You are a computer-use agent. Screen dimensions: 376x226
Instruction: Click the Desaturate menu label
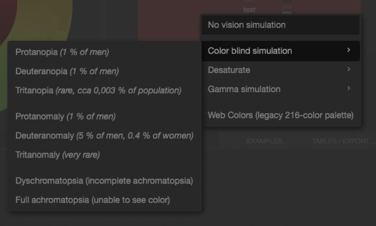(229, 70)
